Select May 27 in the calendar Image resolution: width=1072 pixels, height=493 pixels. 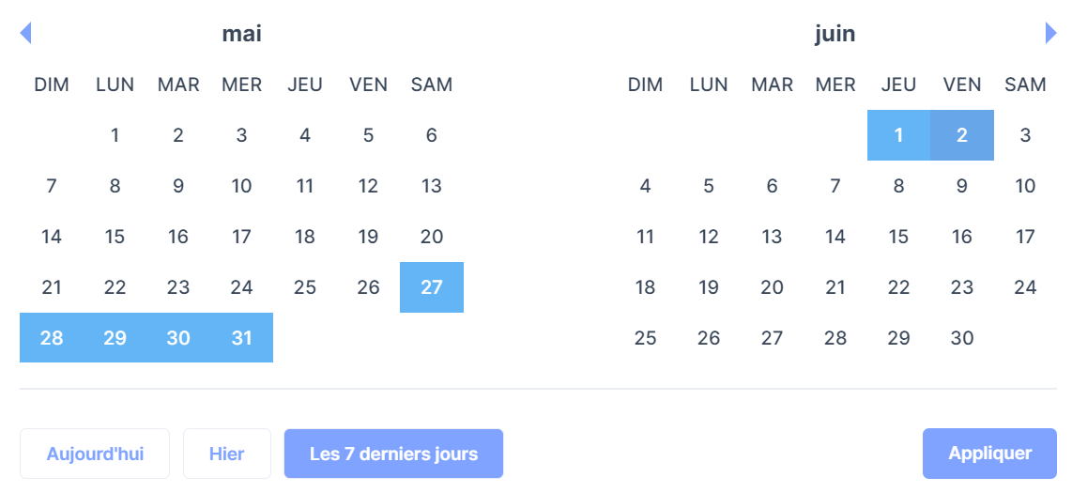(x=432, y=287)
